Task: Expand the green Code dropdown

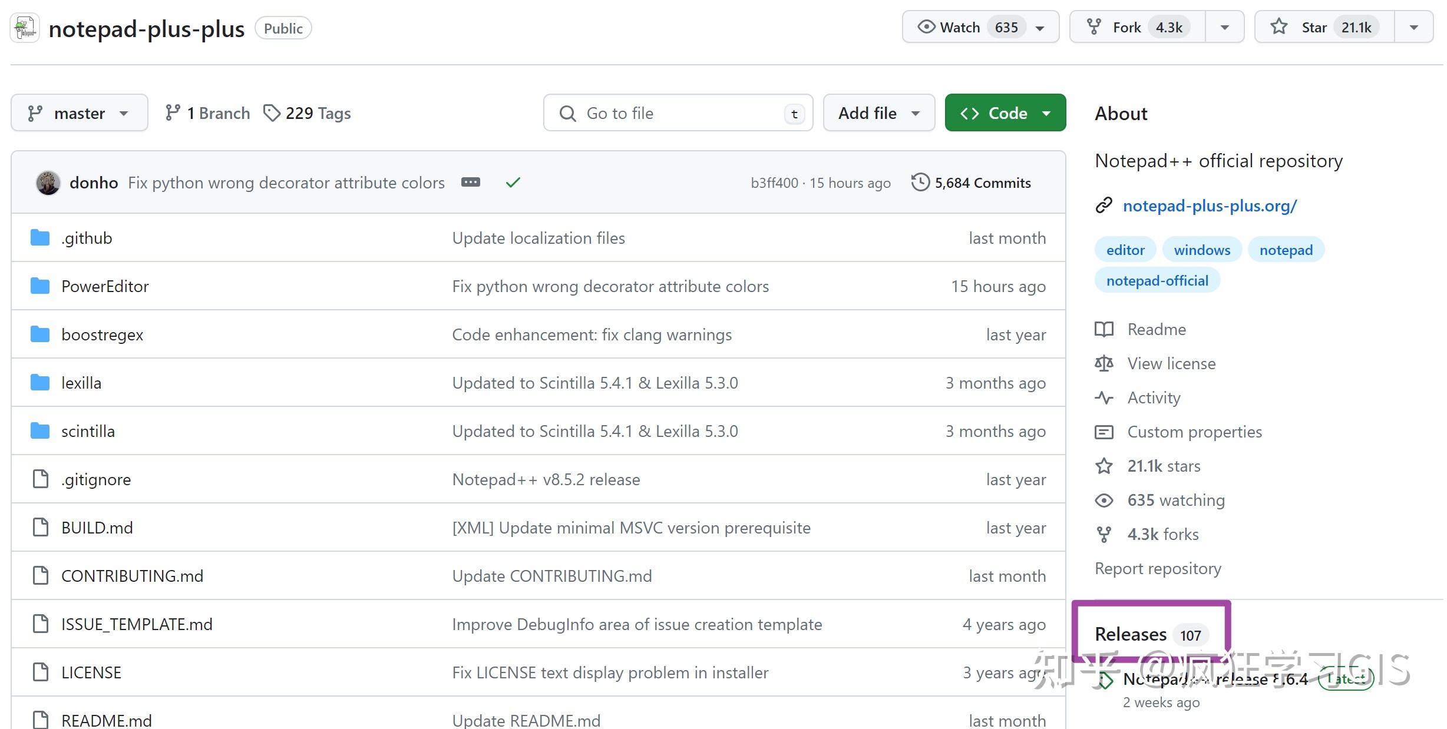Action: [x=1005, y=113]
